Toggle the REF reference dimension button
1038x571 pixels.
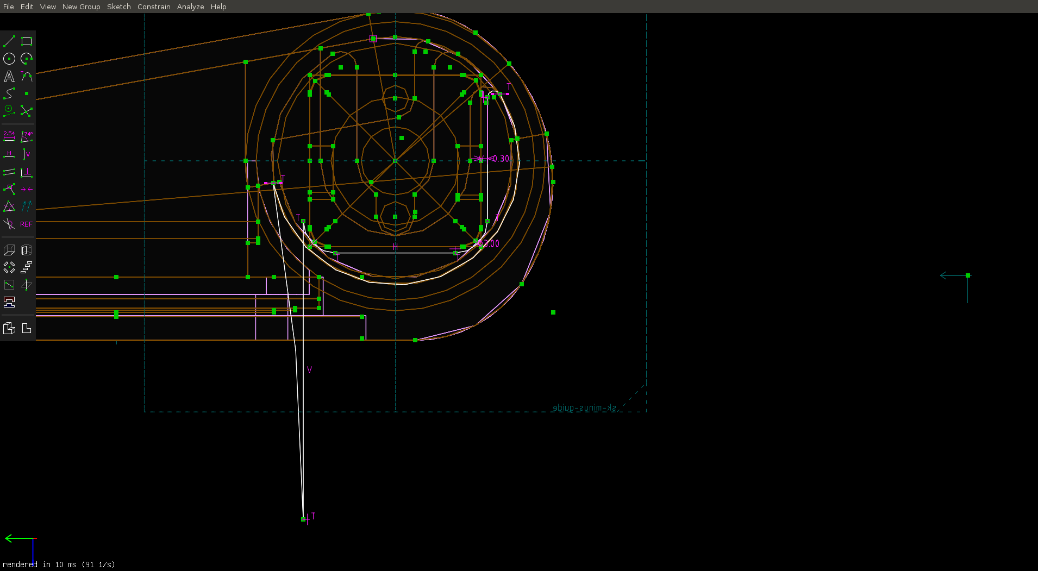(27, 224)
